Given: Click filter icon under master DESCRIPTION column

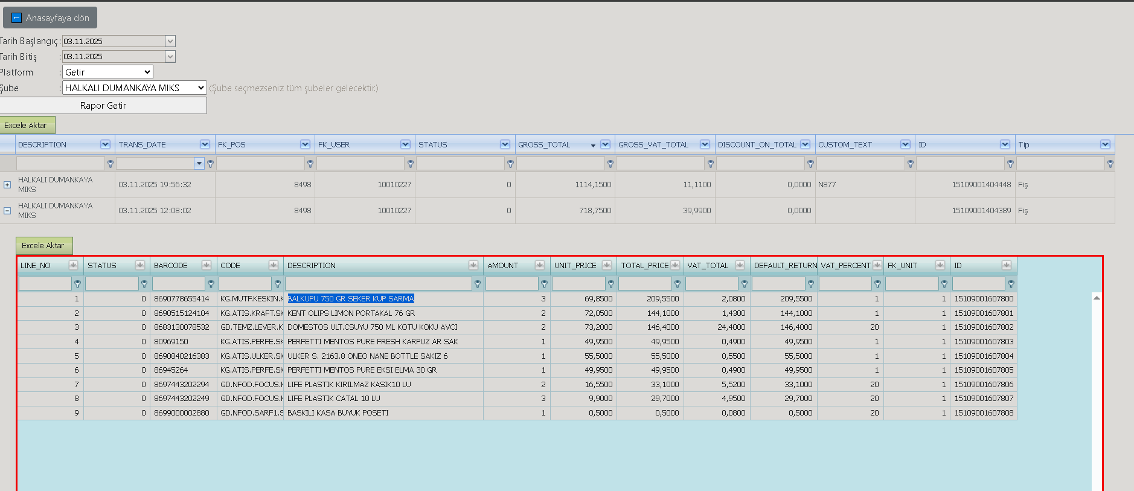Looking at the screenshot, I should click(x=110, y=164).
